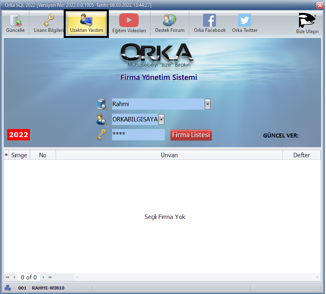This screenshot has width=326, height=294.
Task: Click the network icon in status bar
Action: (8, 288)
